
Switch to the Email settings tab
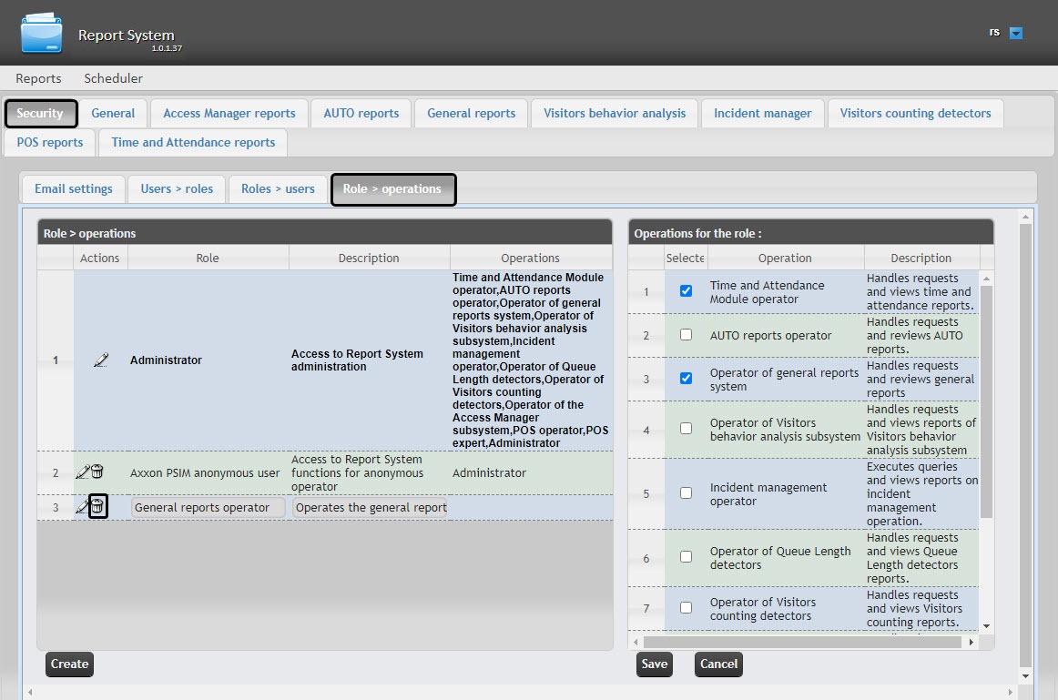[x=73, y=188]
